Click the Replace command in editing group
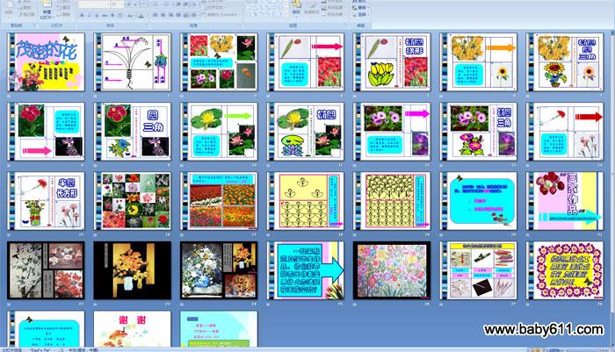Screen dimensions: 615x352 click(360, 7)
